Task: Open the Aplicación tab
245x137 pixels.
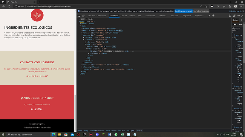Action: [x=174, y=16]
